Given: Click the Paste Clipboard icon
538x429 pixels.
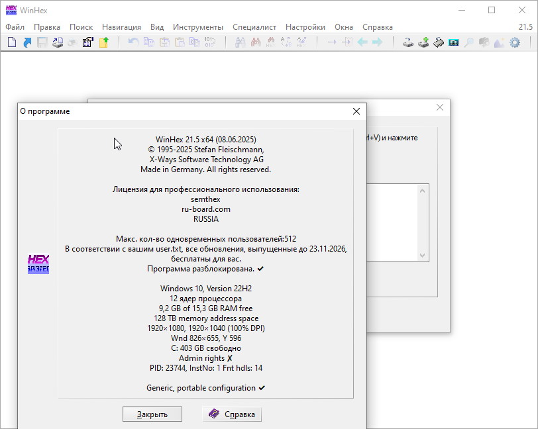Looking at the screenshot, I should pos(180,42).
